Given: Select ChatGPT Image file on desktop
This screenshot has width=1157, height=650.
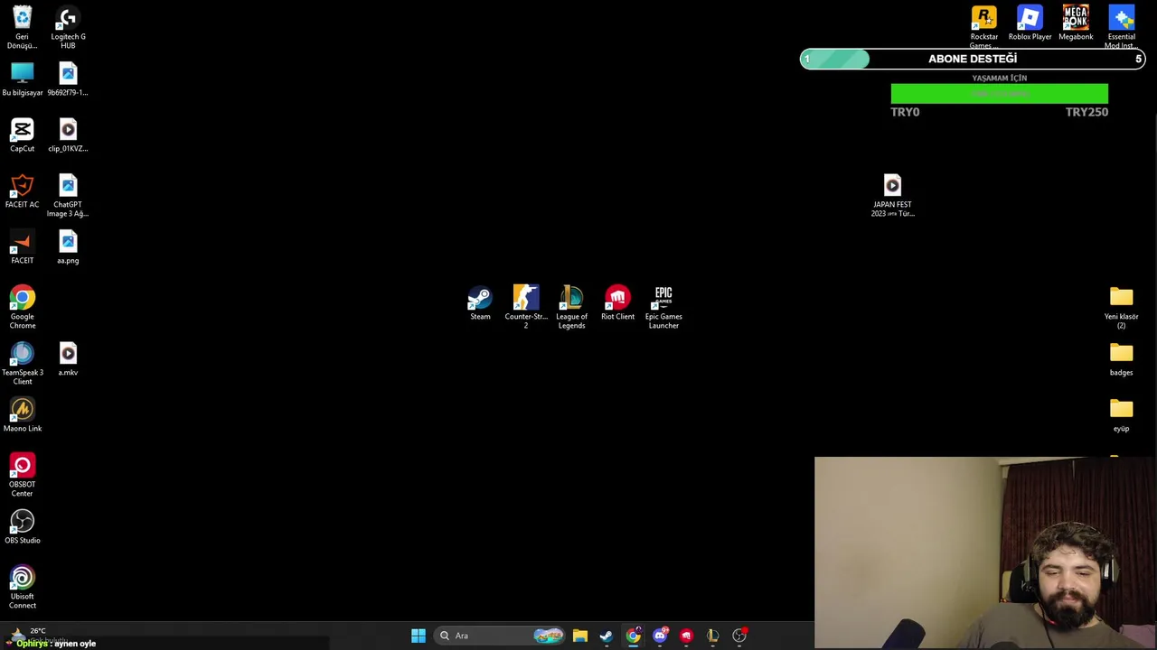Looking at the screenshot, I should point(68,196).
